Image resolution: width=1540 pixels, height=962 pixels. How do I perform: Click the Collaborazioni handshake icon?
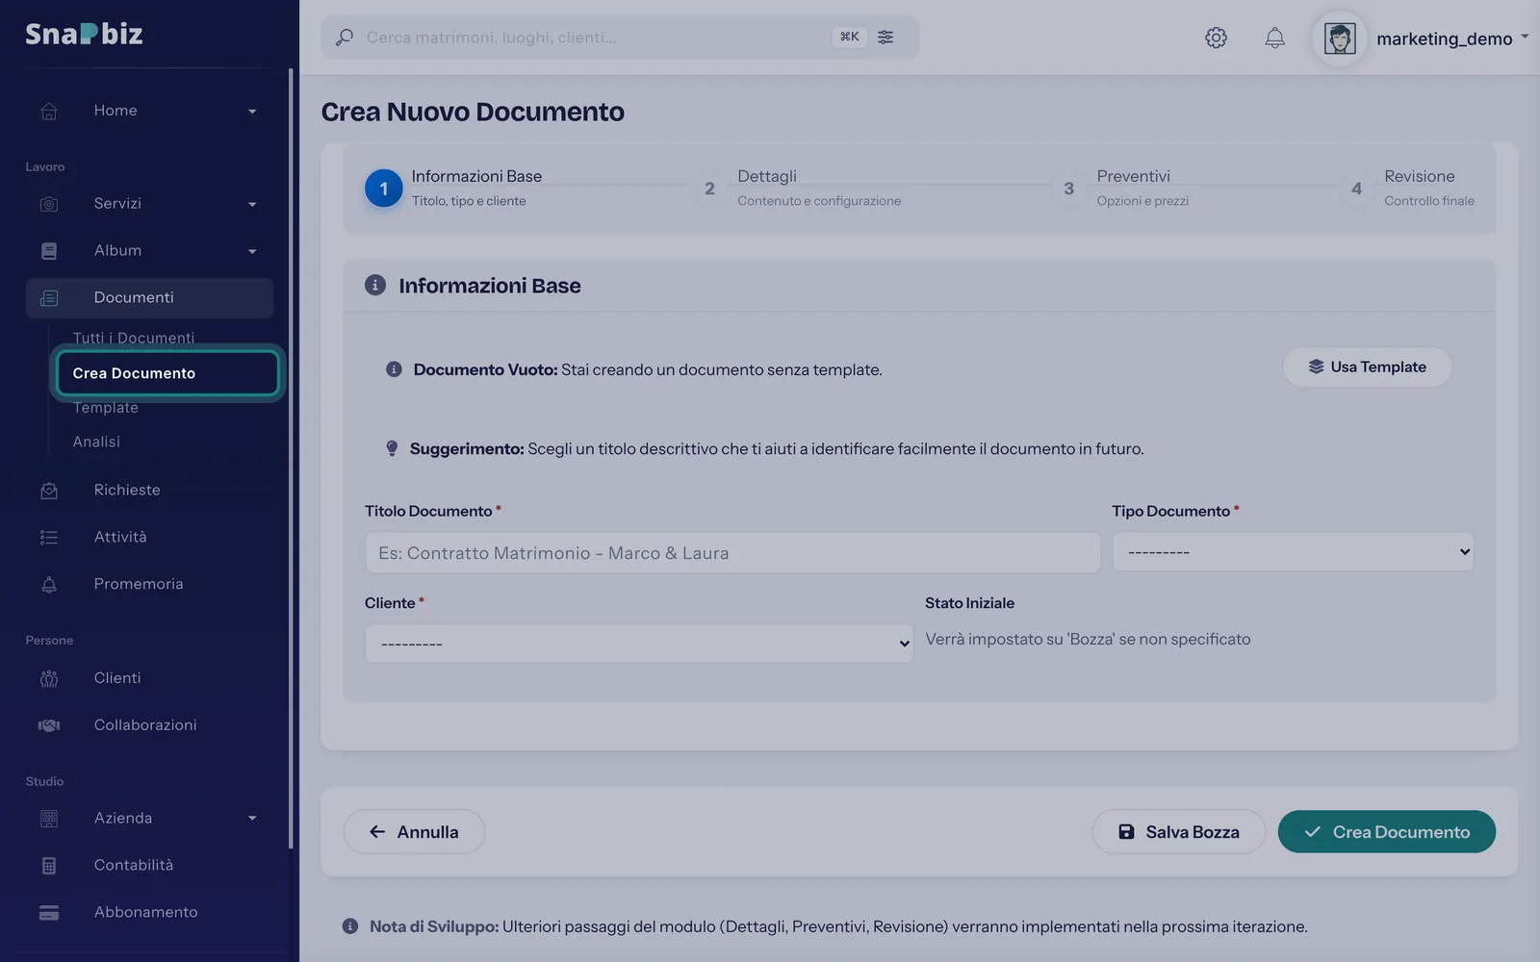(x=49, y=725)
